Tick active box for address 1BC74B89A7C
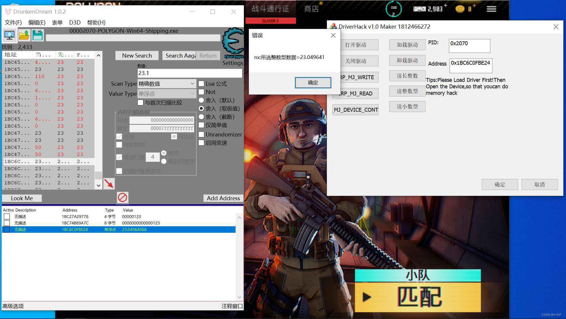 tap(7, 223)
